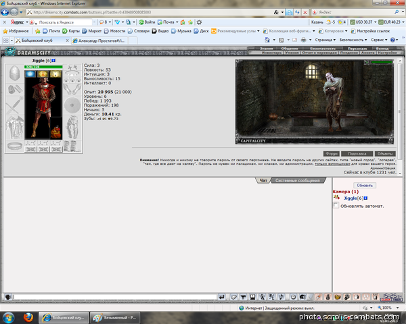Screen dimensions: 406x324
Task: Click the Windows Start button
Action: tap(9, 318)
